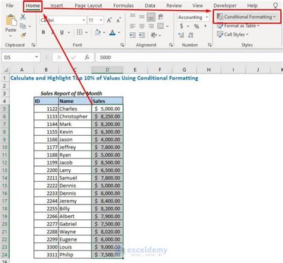Open Clipboard group dialog launcher
This screenshot has width=283, height=263.
33,45
